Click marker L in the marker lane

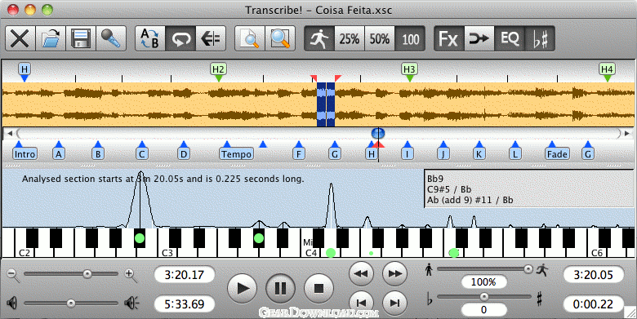coord(515,154)
